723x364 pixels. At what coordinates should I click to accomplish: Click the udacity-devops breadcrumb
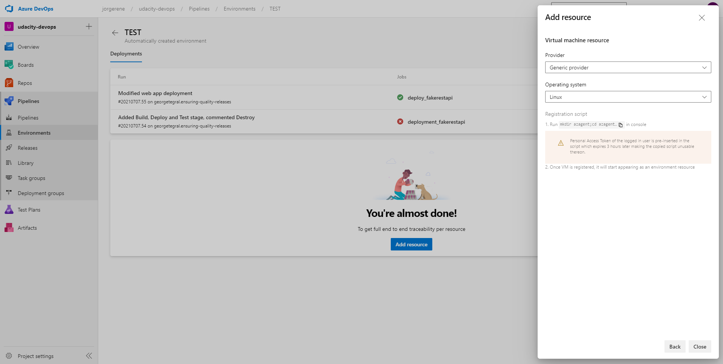coord(157,9)
